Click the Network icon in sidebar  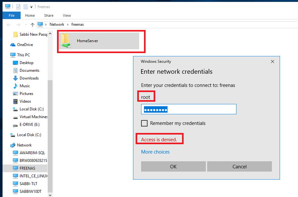tap(13, 145)
